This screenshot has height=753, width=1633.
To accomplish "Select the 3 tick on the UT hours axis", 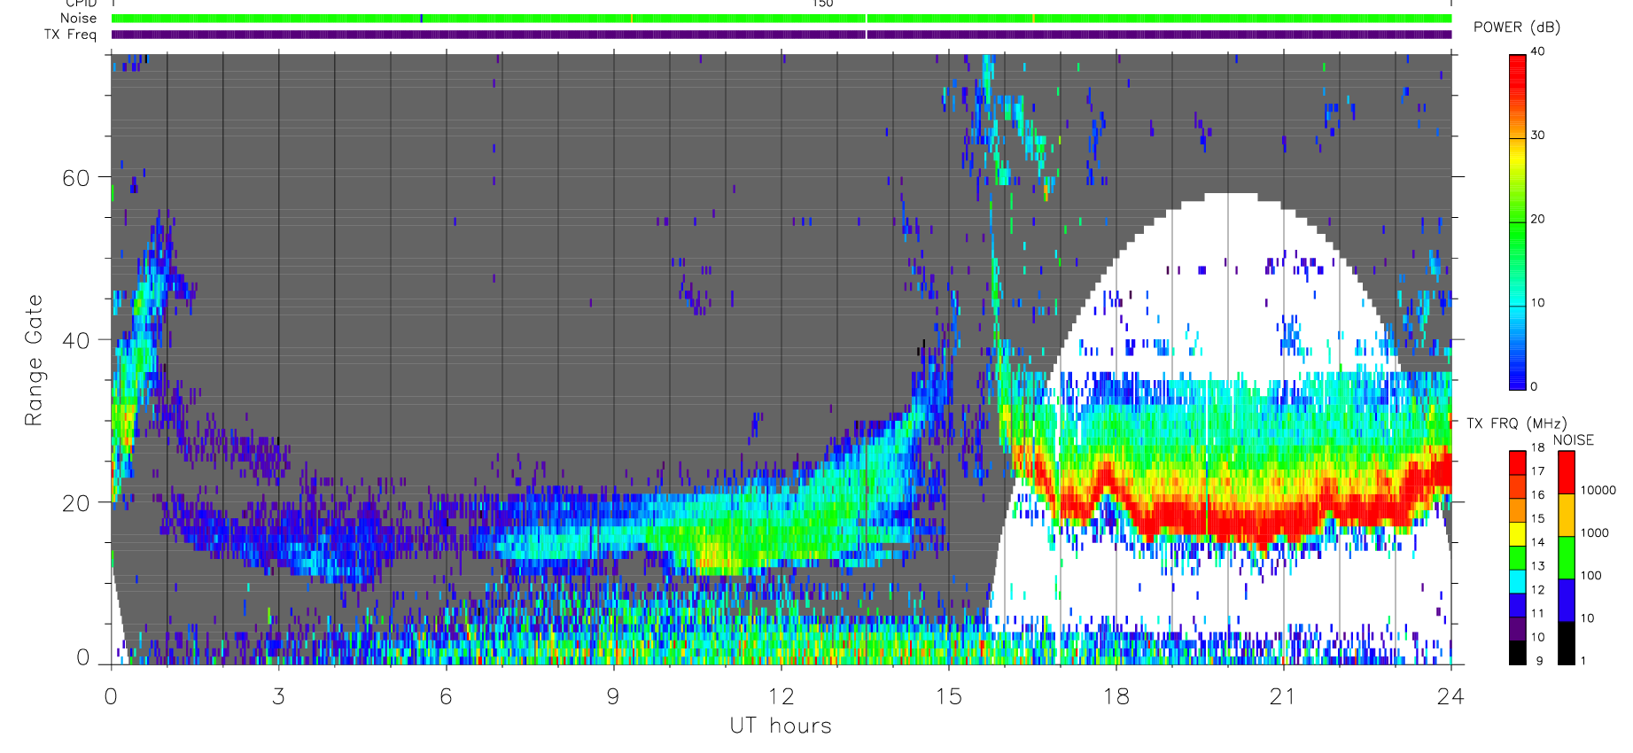I will coord(279,696).
